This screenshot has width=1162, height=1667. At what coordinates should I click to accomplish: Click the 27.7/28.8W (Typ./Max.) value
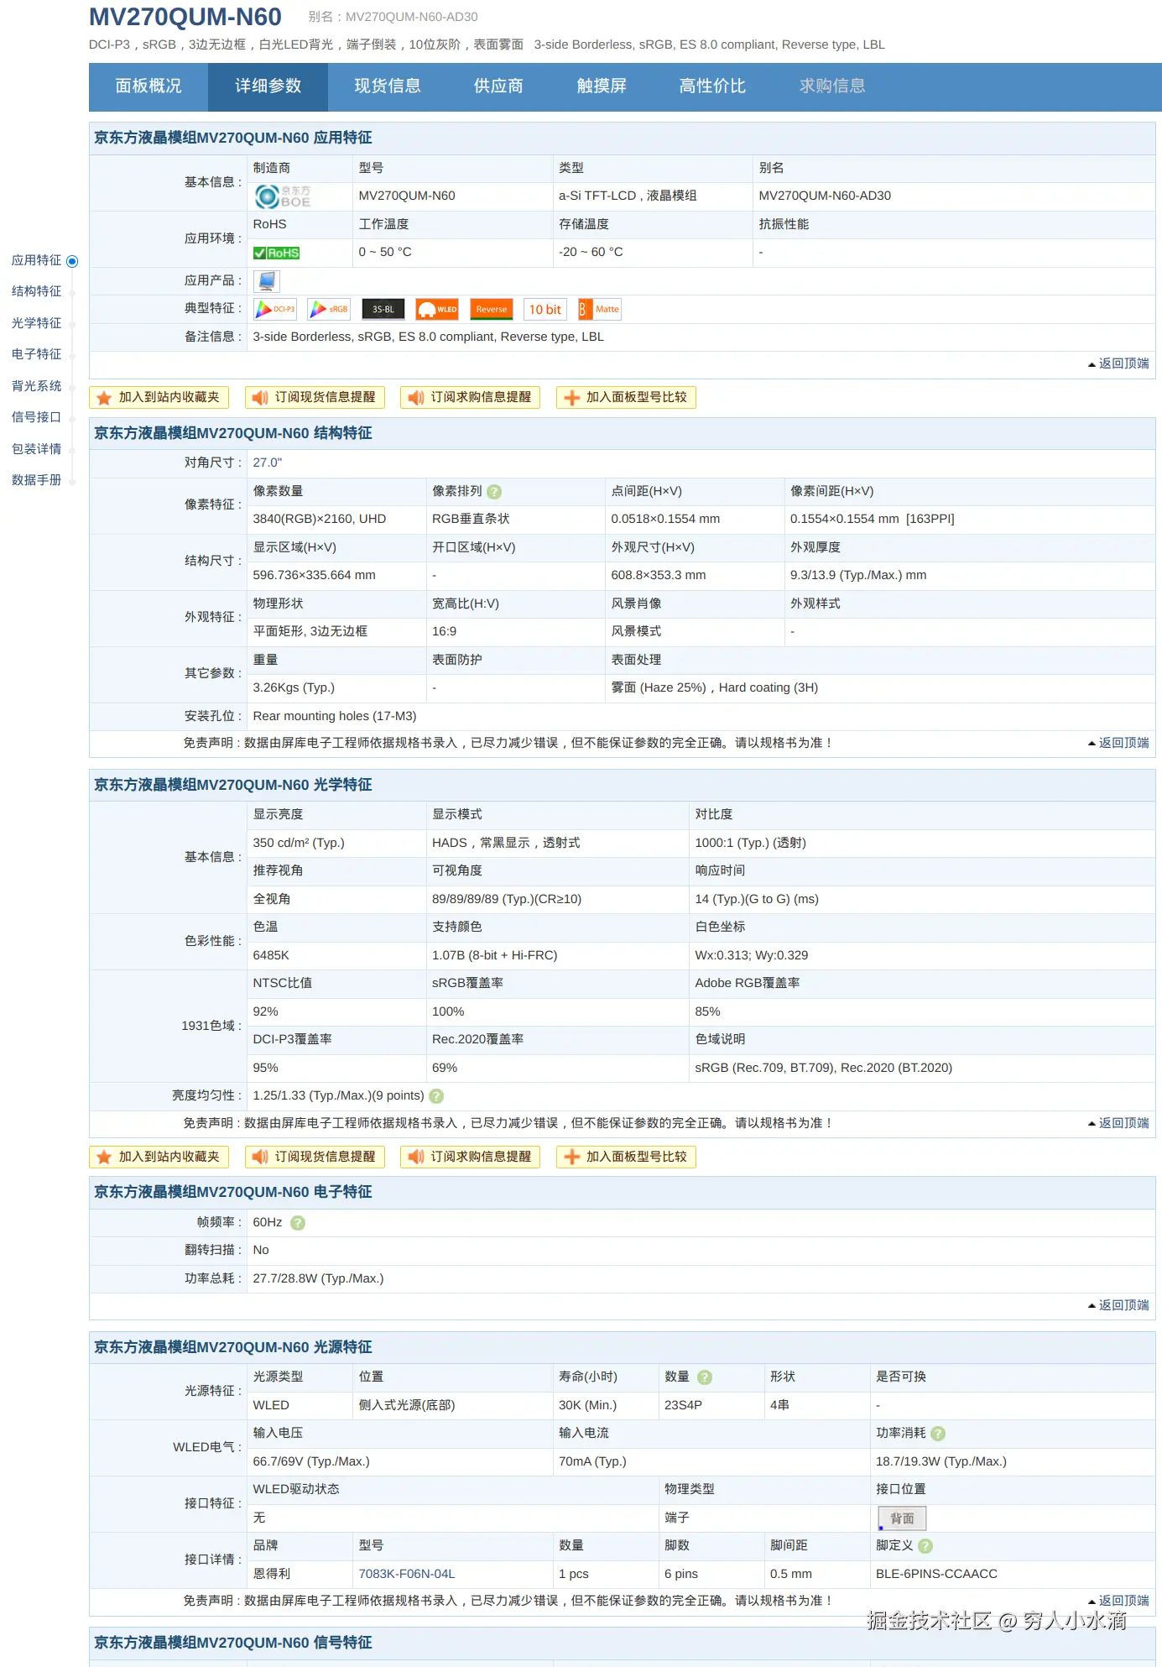tap(318, 1278)
